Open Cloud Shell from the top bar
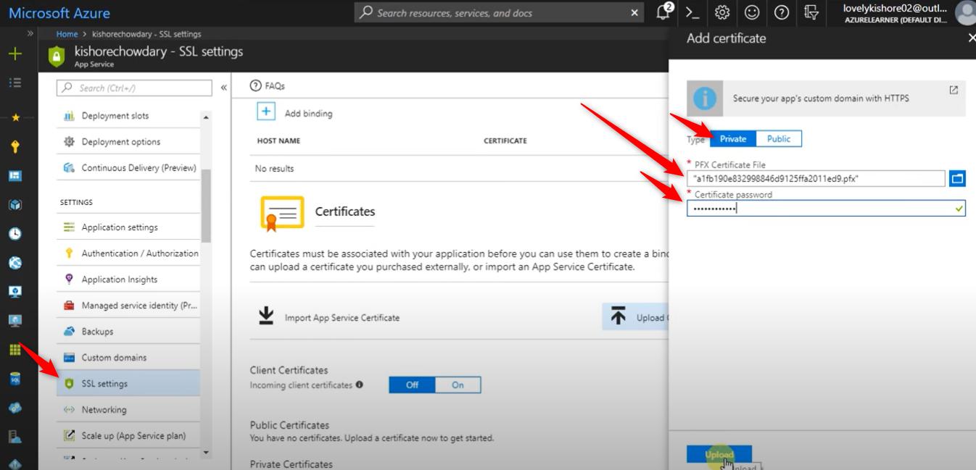 coord(693,12)
